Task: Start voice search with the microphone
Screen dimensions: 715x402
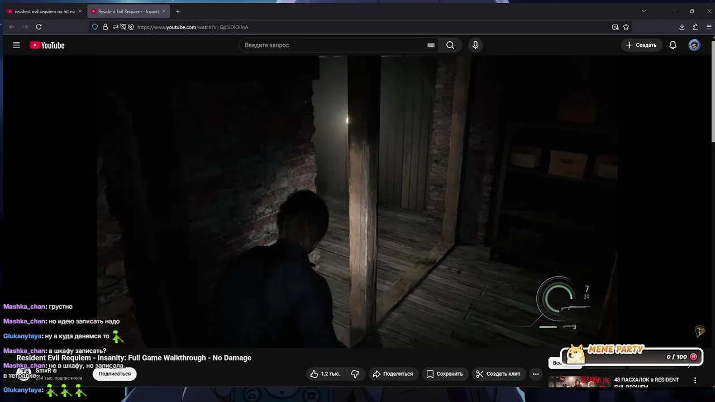Action: pos(475,45)
